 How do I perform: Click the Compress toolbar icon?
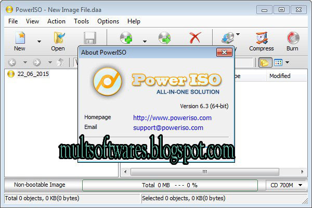[262, 38]
